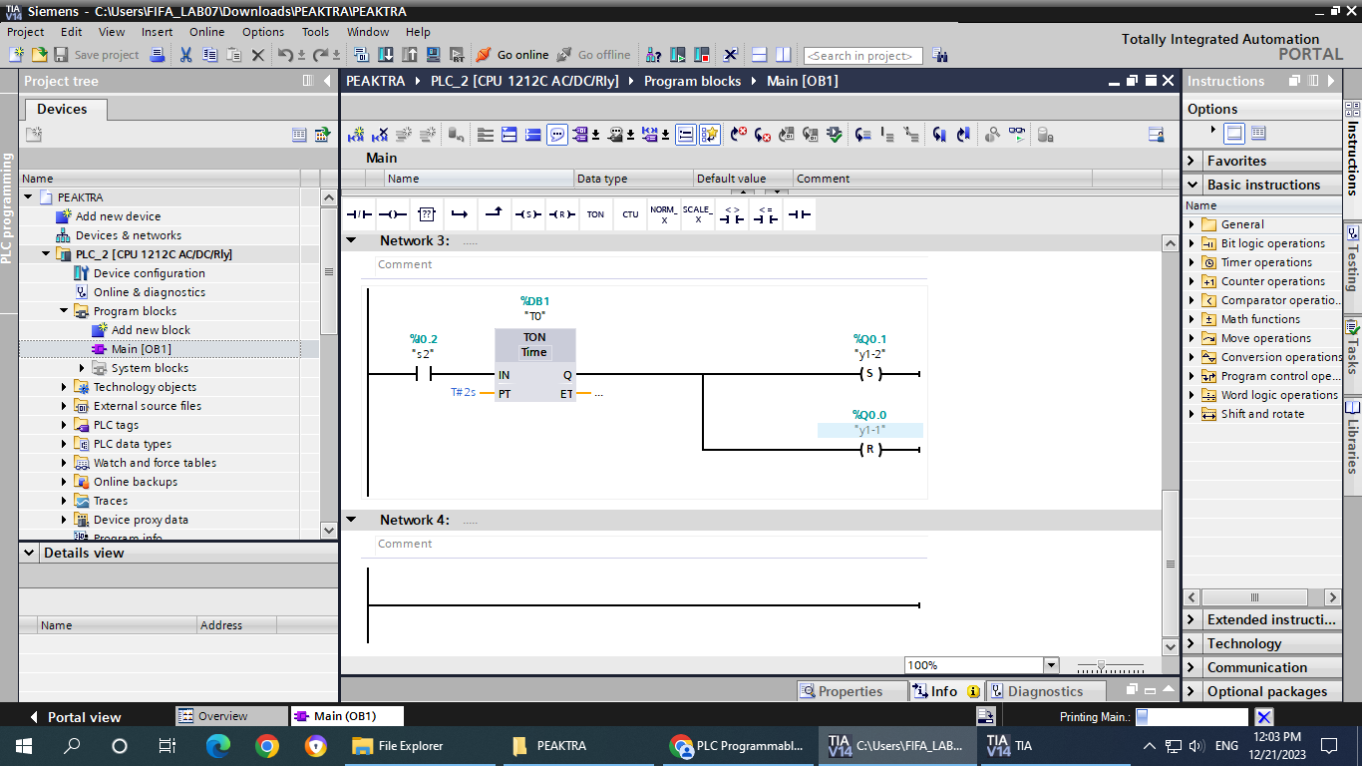Click the Search in project field
This screenshot has width=1362, height=766.
863,56
